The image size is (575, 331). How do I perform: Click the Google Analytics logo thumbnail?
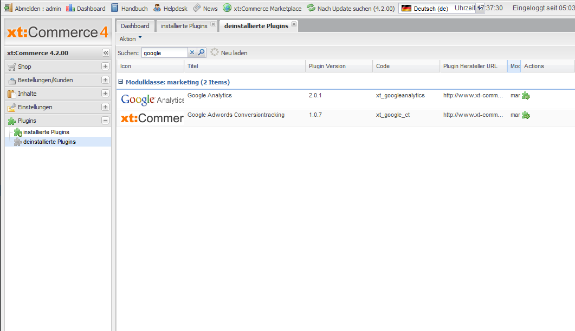[x=152, y=99]
